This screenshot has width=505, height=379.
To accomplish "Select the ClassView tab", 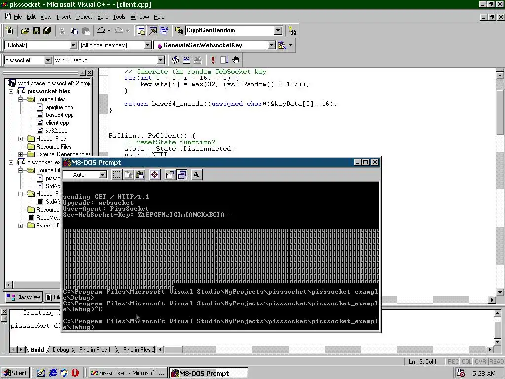I will (24, 297).
